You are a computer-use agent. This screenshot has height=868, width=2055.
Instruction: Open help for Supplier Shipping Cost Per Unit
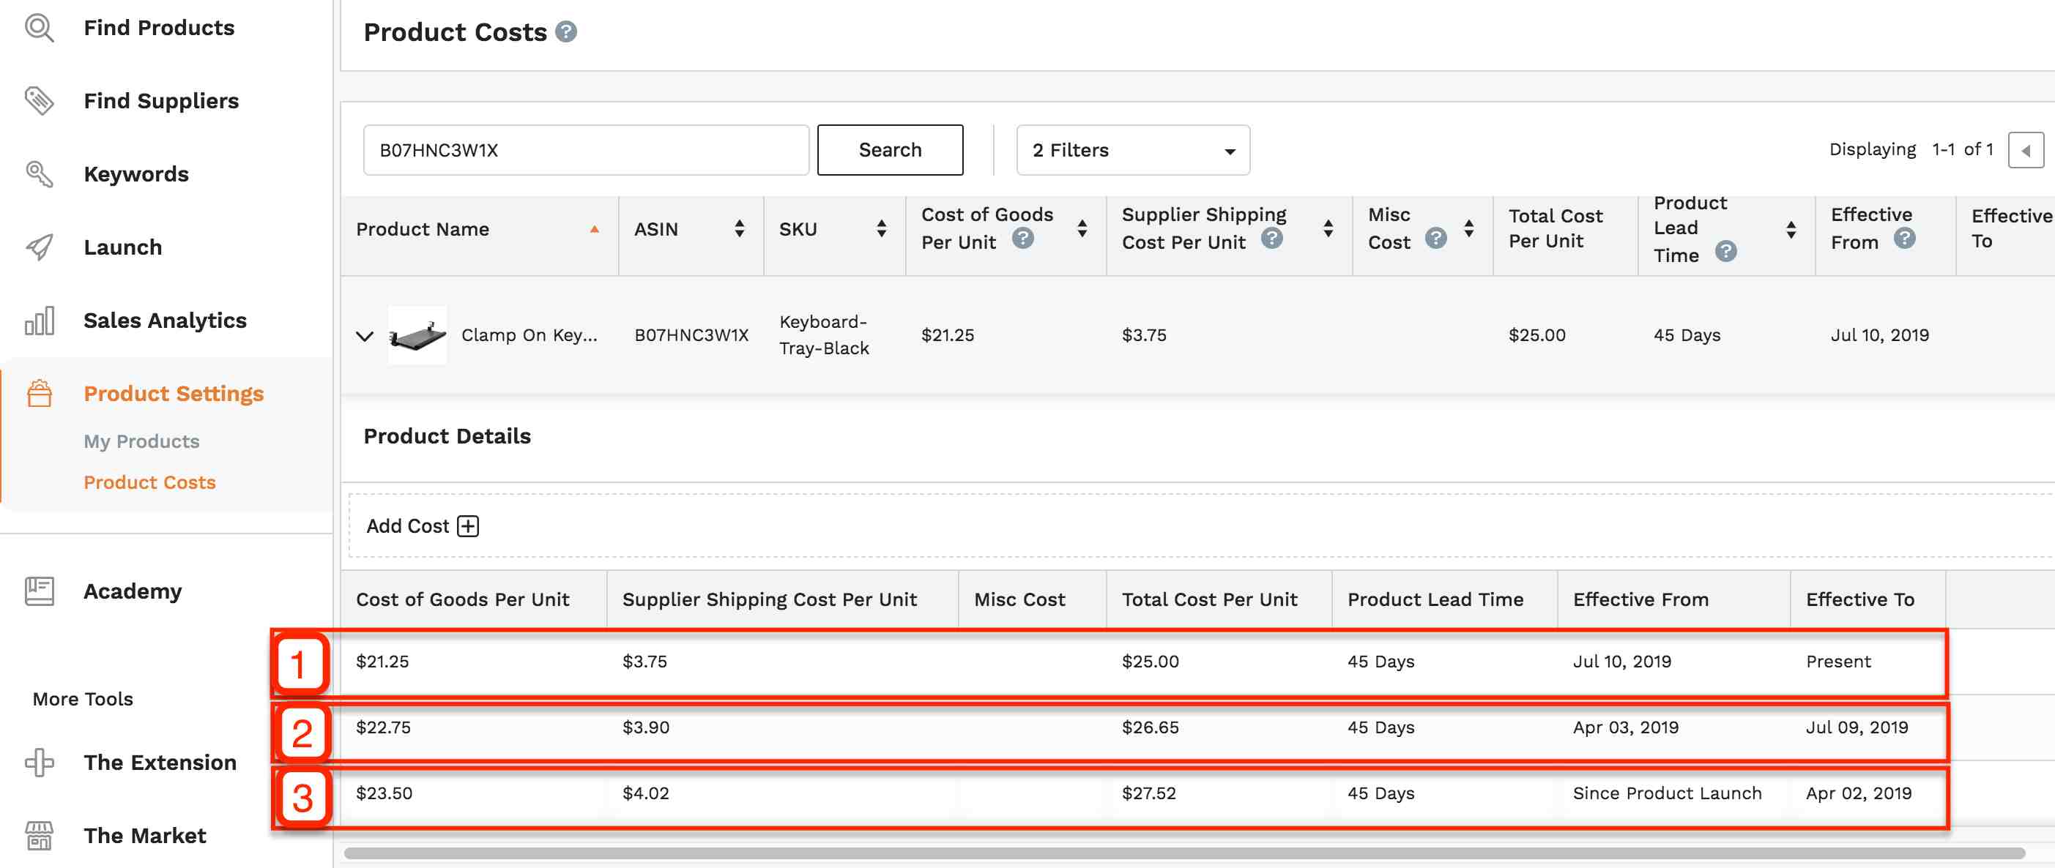[x=1271, y=239]
